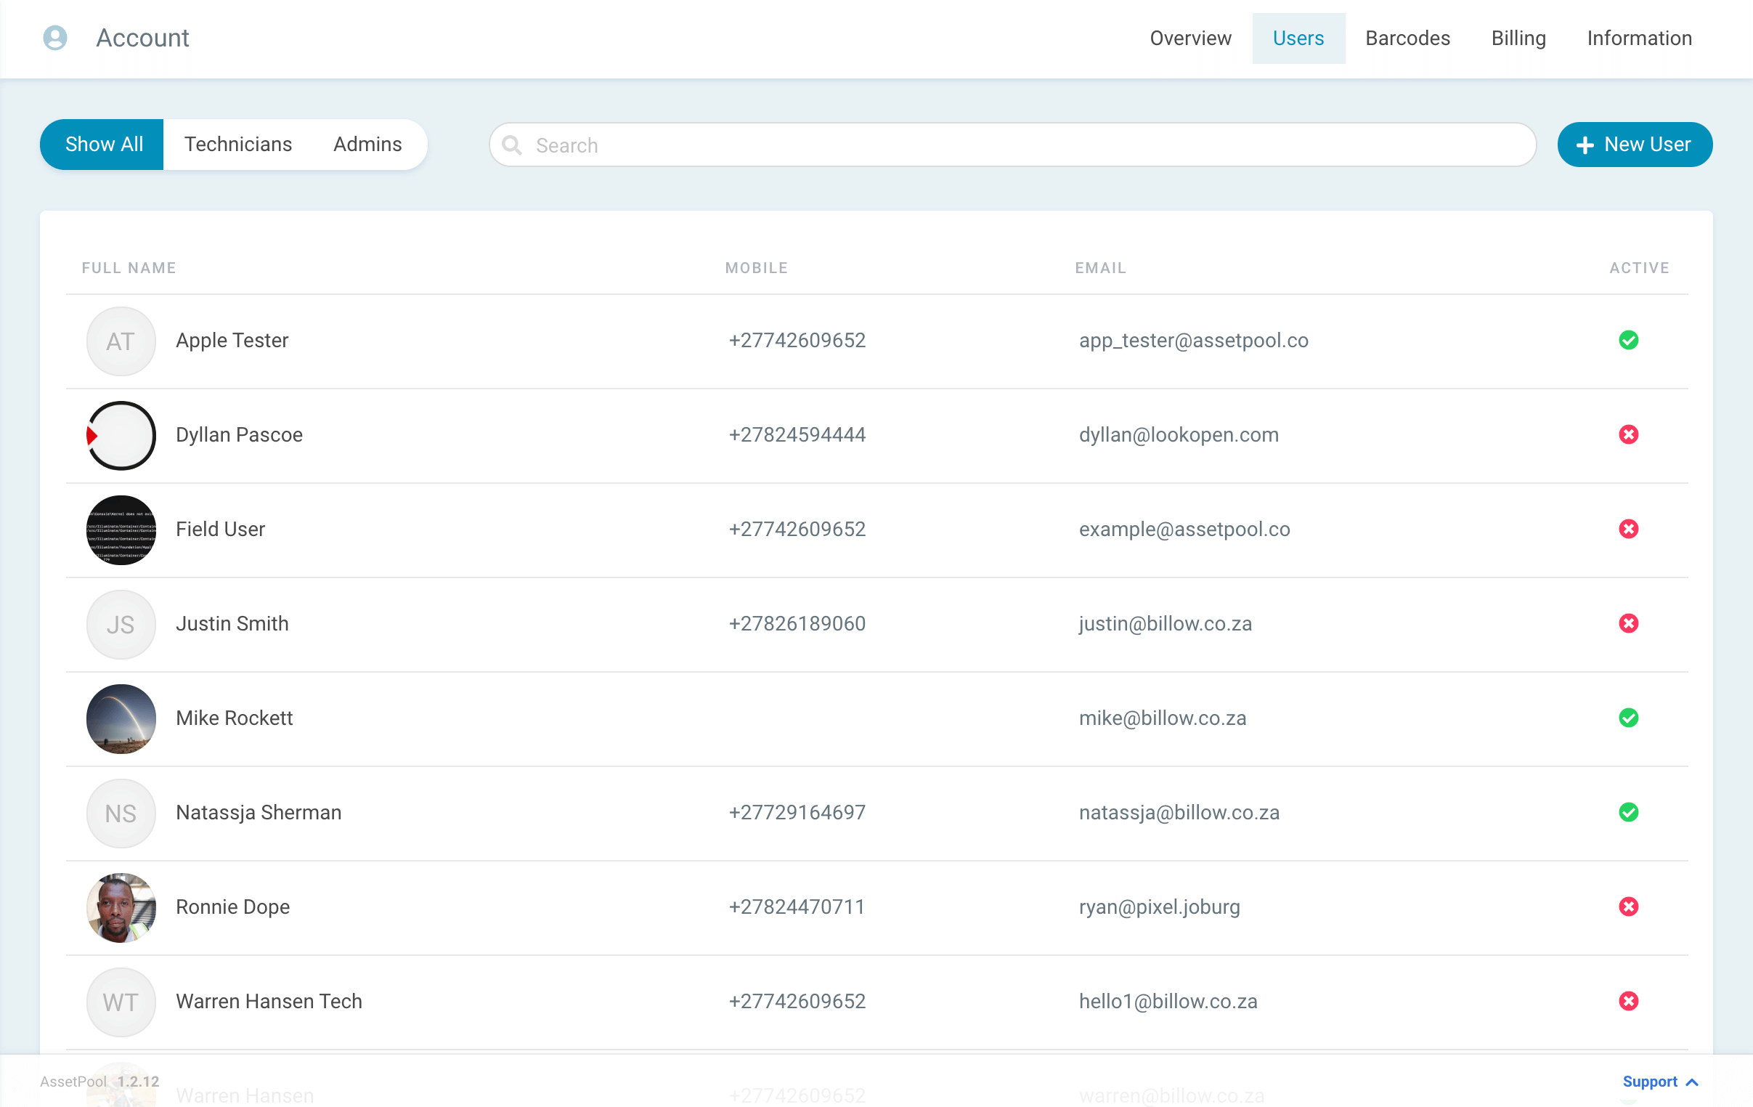This screenshot has height=1107, width=1753.
Task: Click the search magnifier icon
Action: [512, 145]
